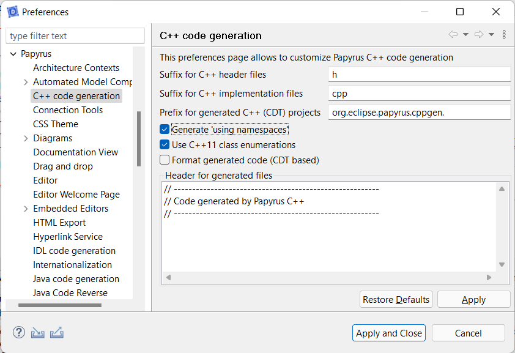Screen dimensions: 515x353
Task: Click header area scroll right arrow
Action: 489,278
